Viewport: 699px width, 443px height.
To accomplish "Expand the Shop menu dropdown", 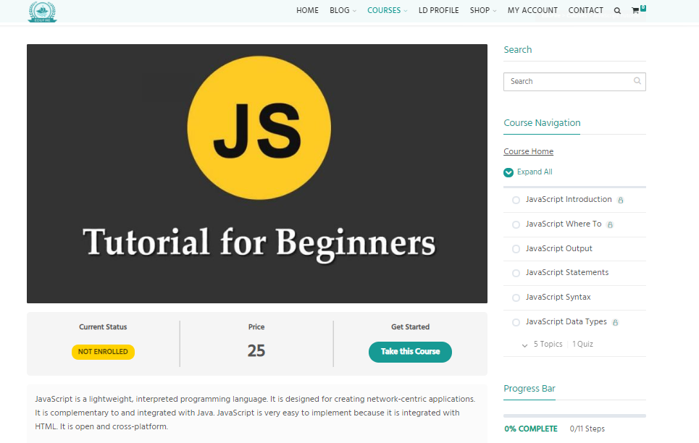I will (x=495, y=11).
